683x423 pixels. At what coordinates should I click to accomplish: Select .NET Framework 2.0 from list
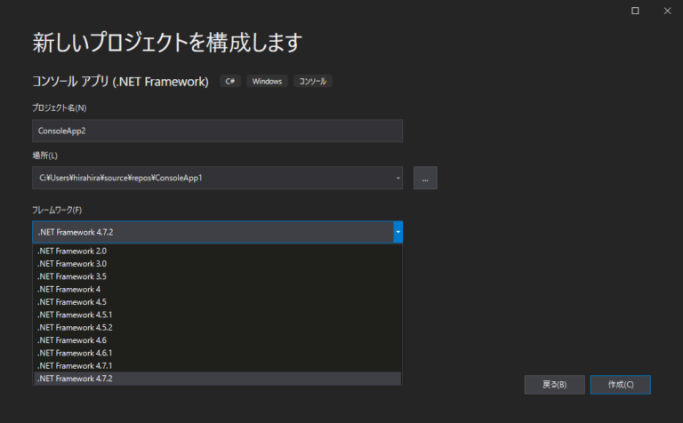point(217,251)
